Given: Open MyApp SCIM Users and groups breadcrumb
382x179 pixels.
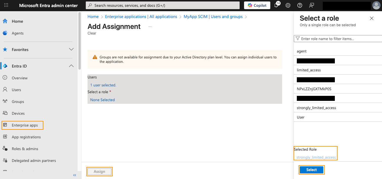Looking at the screenshot, I should coord(213,17).
